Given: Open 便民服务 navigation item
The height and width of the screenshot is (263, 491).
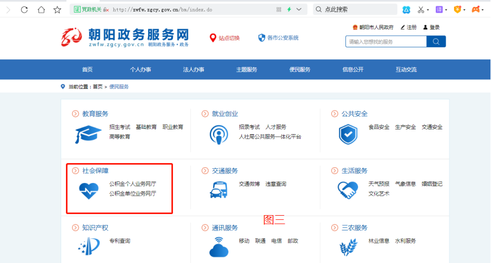Looking at the screenshot, I should 300,69.
